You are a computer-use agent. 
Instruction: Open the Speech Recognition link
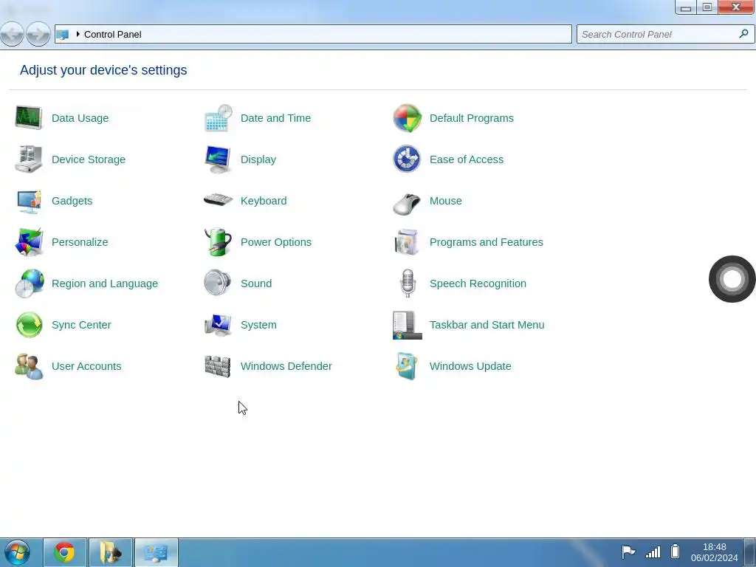478,284
